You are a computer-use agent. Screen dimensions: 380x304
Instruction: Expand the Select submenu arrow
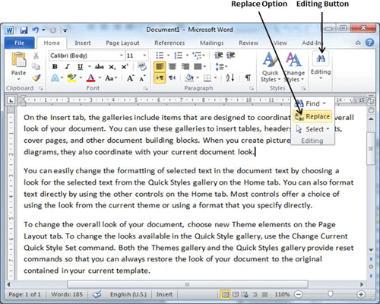click(x=328, y=129)
